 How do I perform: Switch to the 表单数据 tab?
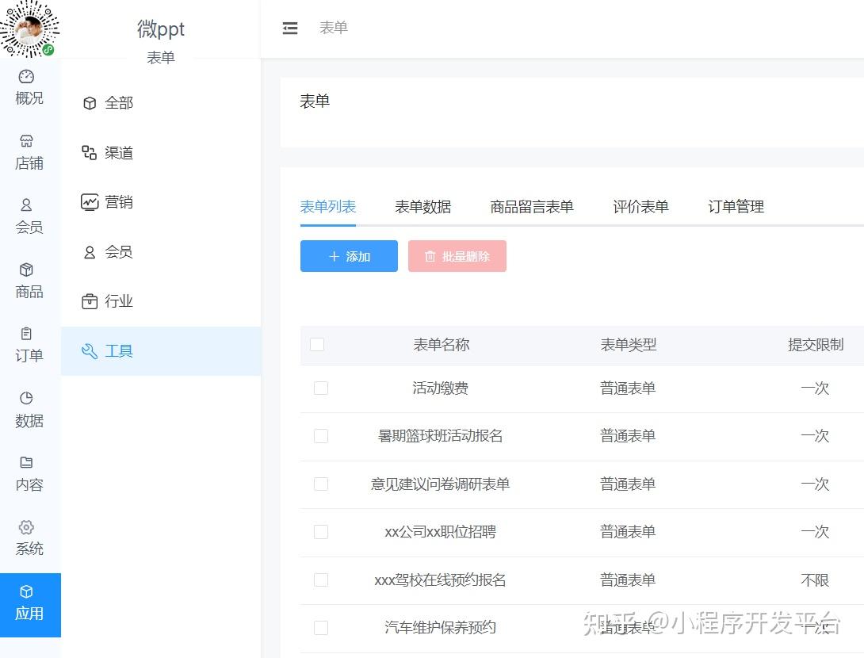tap(423, 207)
